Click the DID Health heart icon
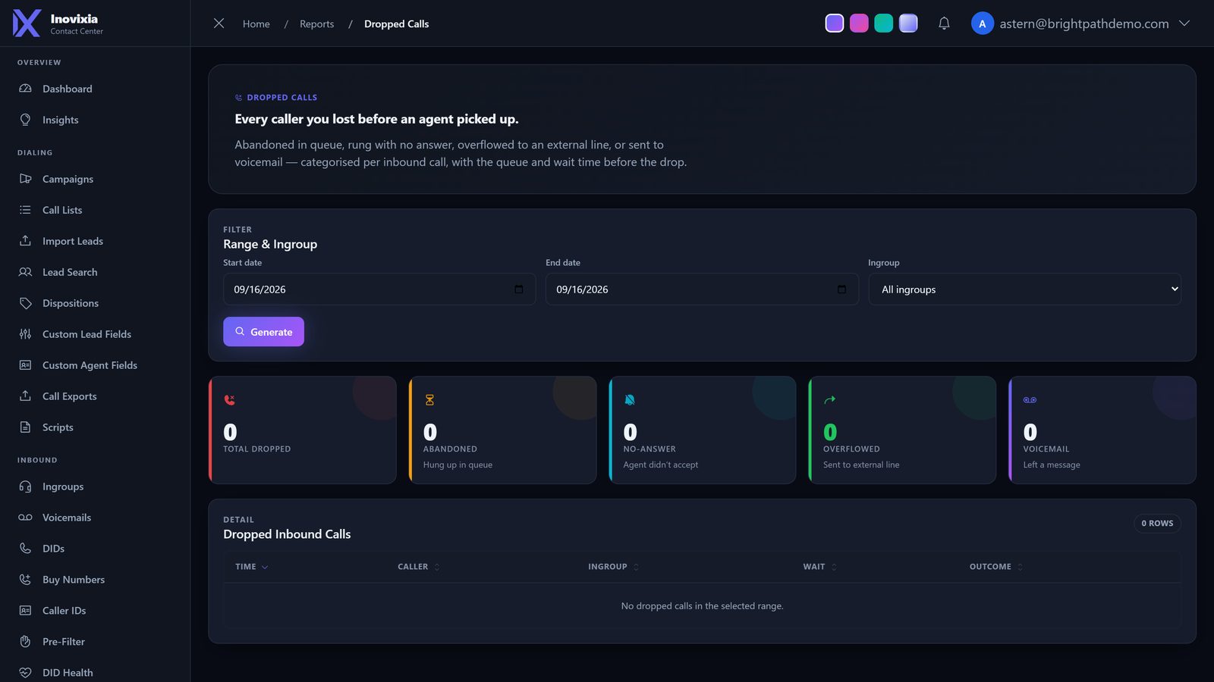The image size is (1214, 682). point(25,673)
